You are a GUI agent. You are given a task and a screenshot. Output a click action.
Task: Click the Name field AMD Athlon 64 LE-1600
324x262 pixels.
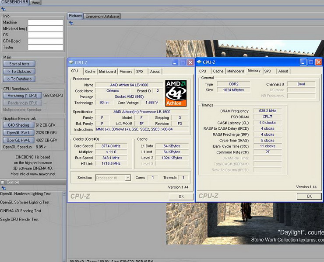(129, 85)
